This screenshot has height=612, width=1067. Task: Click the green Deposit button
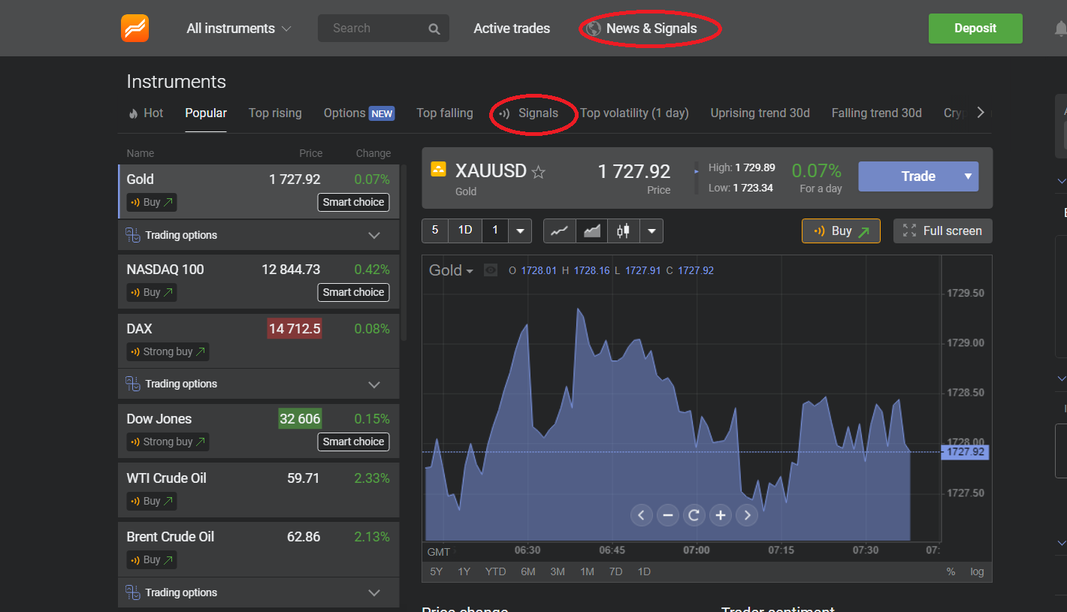pos(975,29)
